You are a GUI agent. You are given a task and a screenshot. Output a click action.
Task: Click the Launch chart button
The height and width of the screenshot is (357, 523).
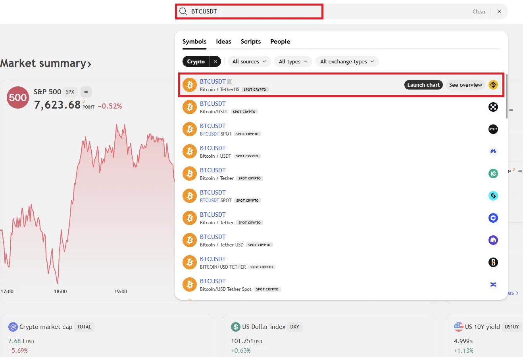(423, 85)
